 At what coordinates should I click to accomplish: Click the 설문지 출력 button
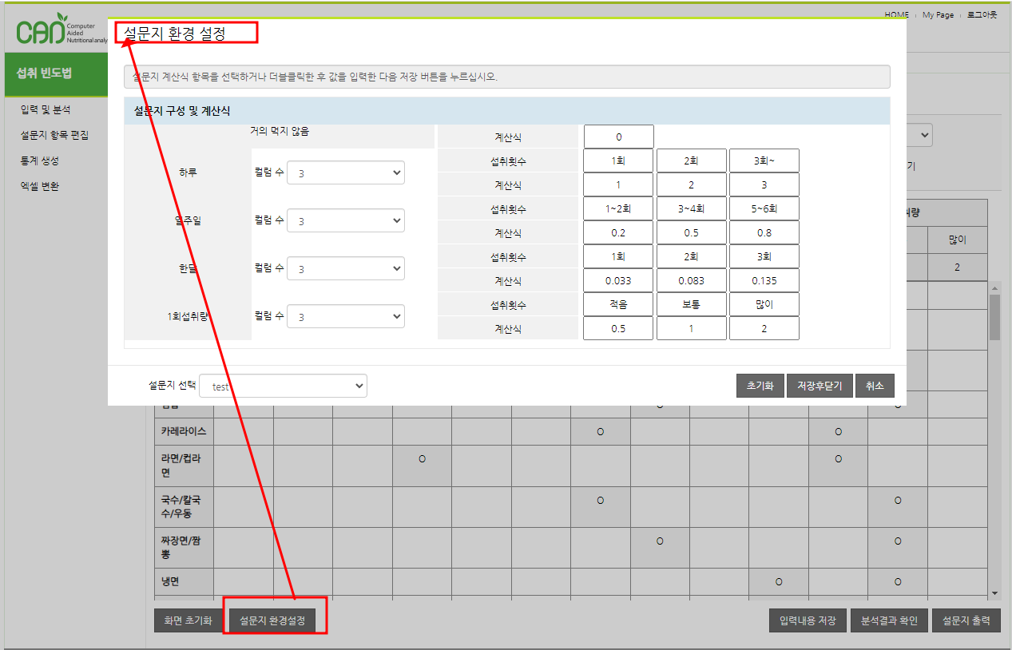click(x=966, y=621)
